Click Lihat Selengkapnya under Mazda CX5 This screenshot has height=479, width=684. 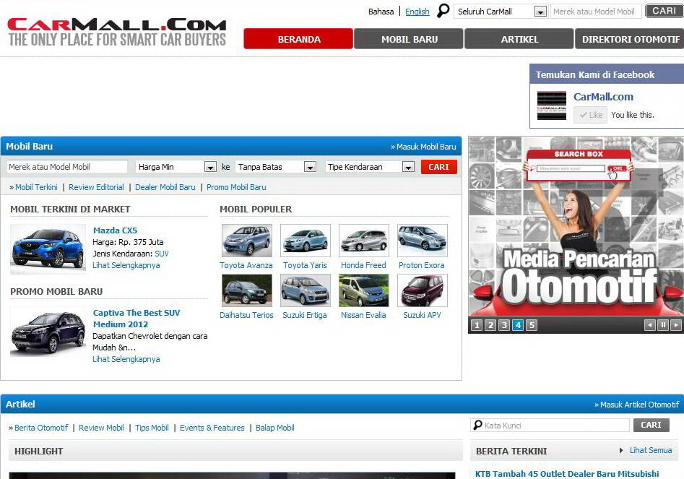tap(126, 265)
